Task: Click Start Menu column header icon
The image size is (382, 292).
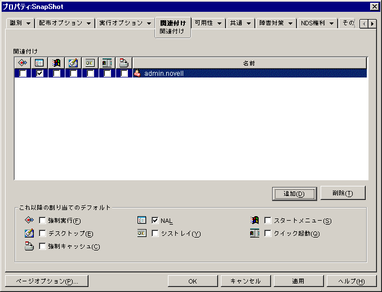Action: [56, 63]
